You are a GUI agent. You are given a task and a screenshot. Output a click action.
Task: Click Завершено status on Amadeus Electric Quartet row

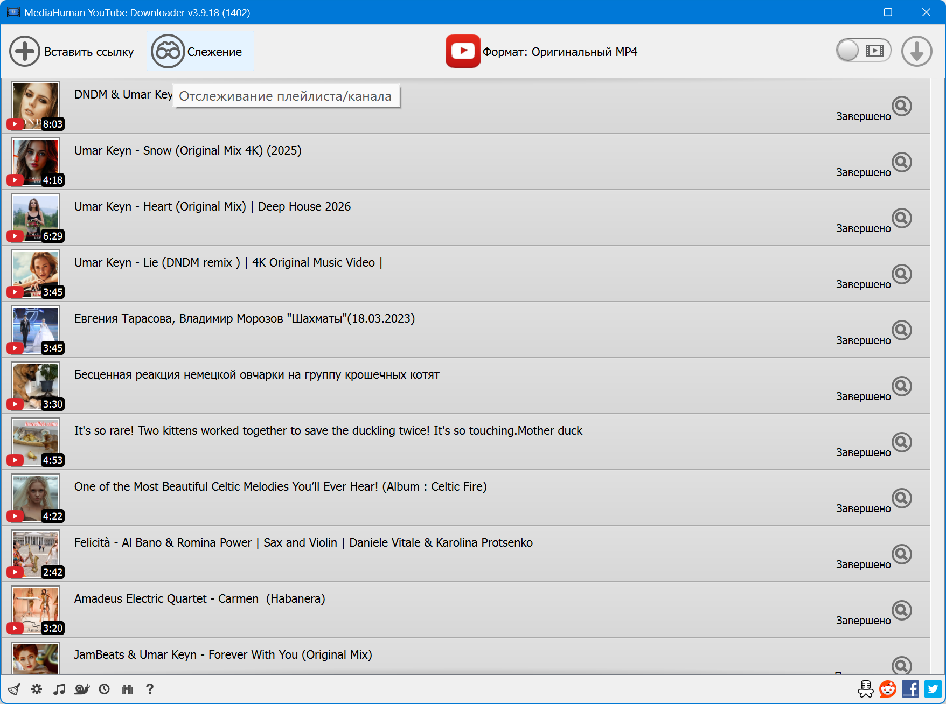(x=863, y=621)
